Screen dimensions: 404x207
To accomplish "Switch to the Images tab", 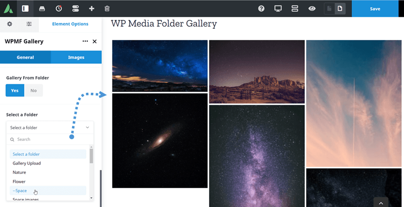I will point(76,57).
